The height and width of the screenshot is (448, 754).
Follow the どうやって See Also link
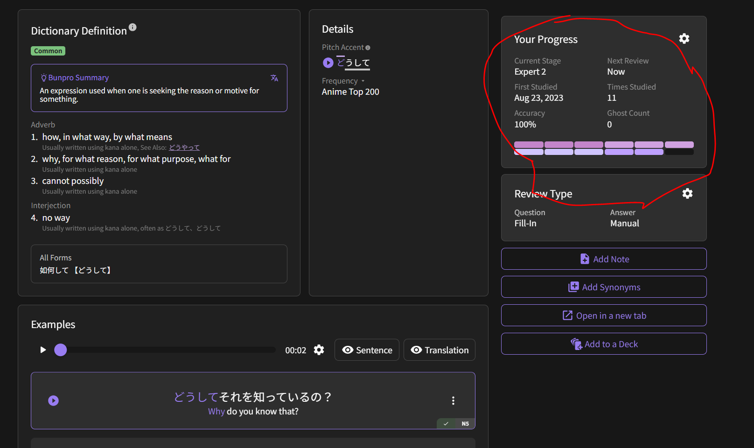coord(184,147)
